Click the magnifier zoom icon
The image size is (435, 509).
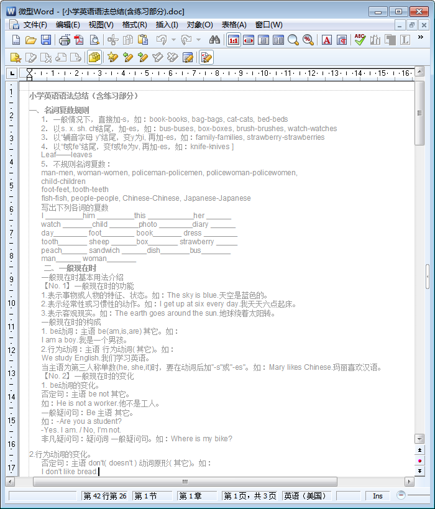click(x=293, y=40)
